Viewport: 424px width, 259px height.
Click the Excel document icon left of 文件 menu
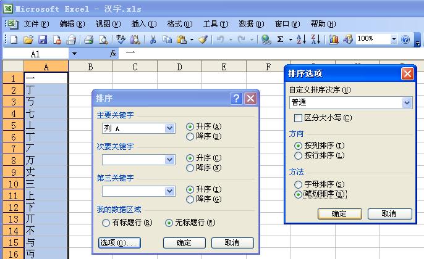click(x=12, y=24)
